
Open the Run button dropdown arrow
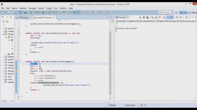pos(40,12)
